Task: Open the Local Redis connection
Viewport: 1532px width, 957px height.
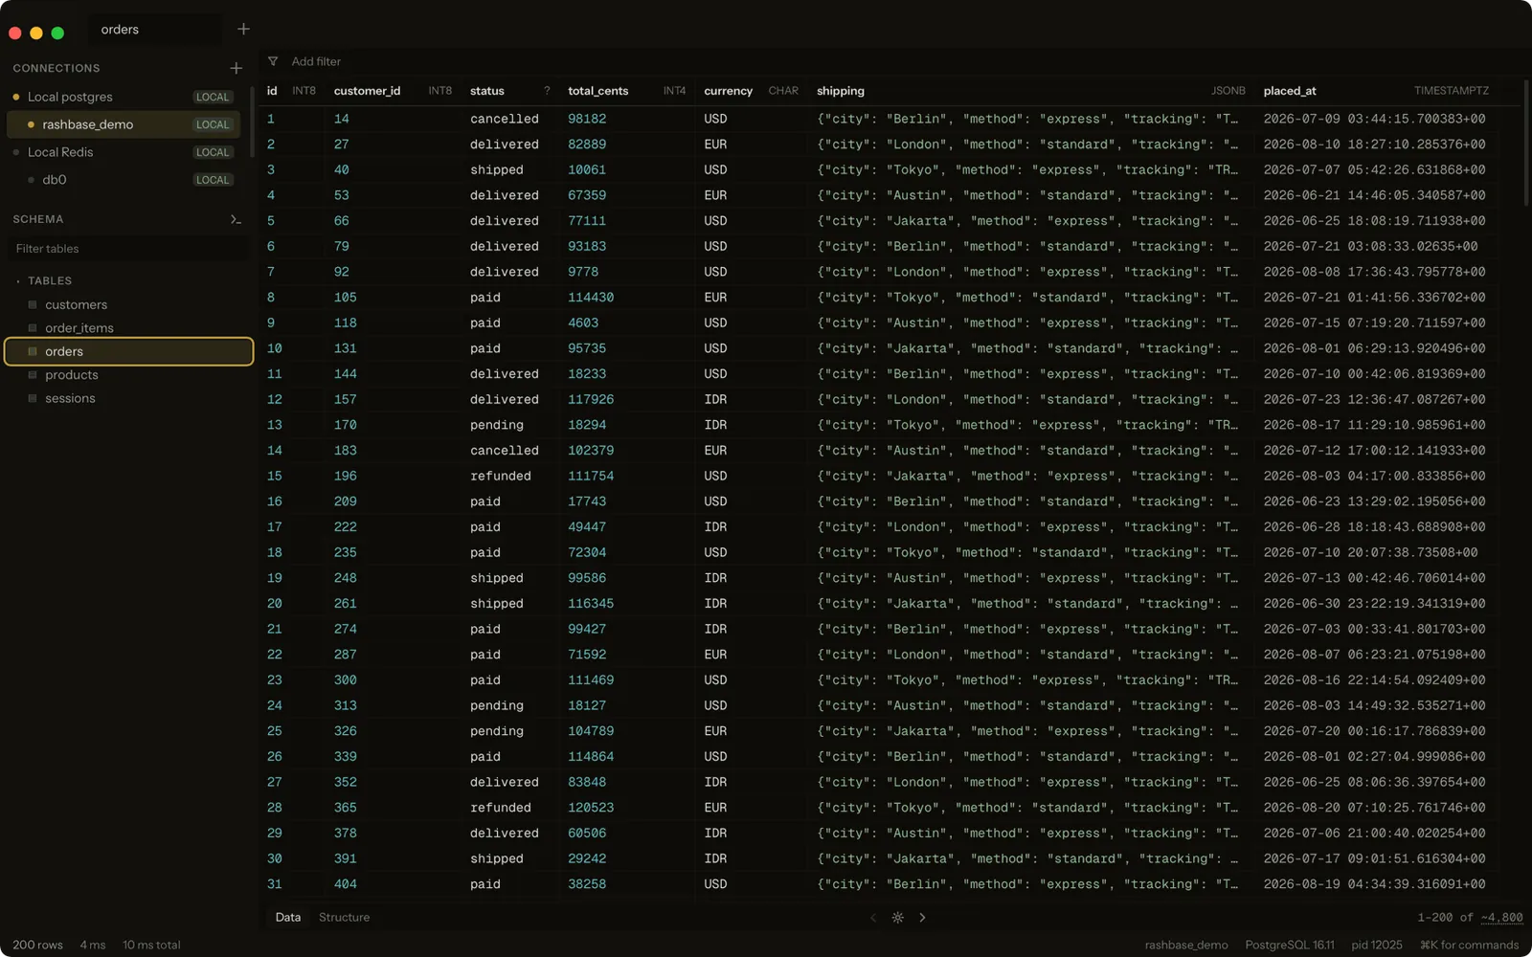Action: pyautogui.click(x=124, y=152)
